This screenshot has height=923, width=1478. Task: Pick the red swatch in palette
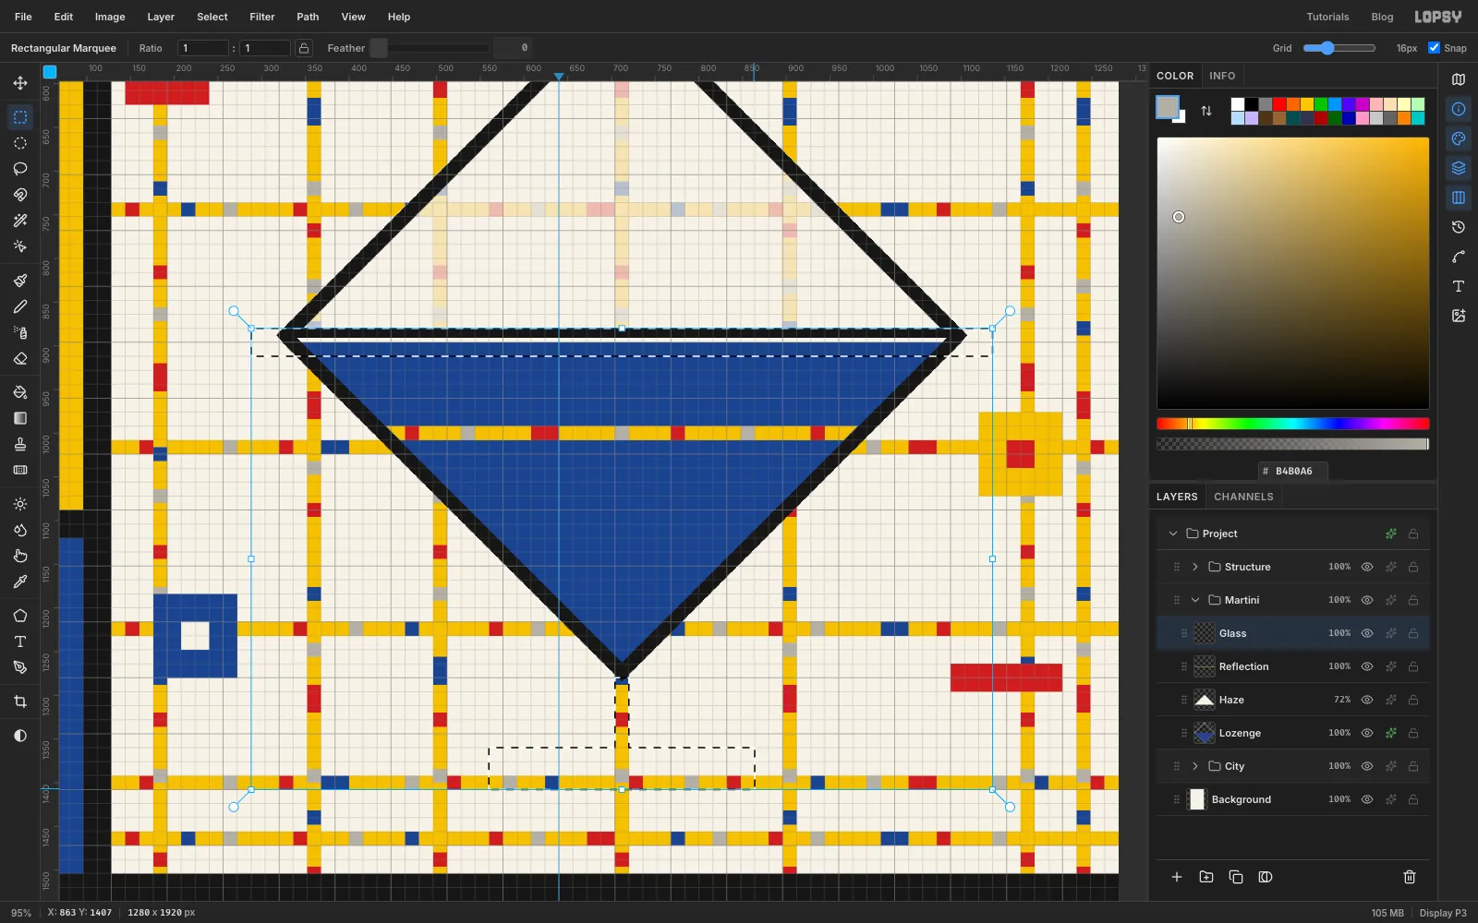click(1279, 104)
